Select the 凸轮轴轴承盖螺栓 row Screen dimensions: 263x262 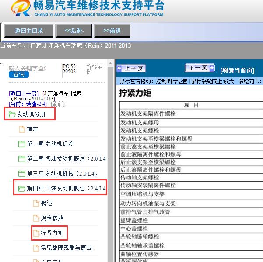click(x=191, y=245)
